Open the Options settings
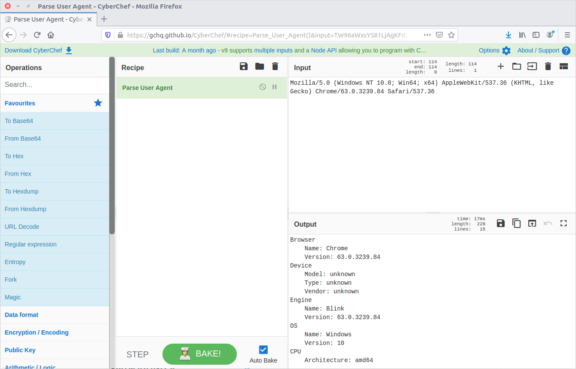The width and height of the screenshot is (576, 369). click(x=494, y=50)
